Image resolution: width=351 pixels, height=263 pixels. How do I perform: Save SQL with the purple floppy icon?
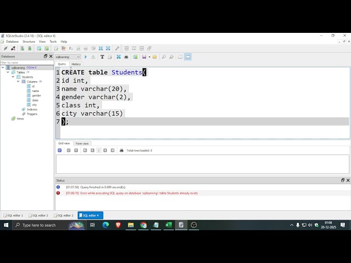(x=144, y=57)
